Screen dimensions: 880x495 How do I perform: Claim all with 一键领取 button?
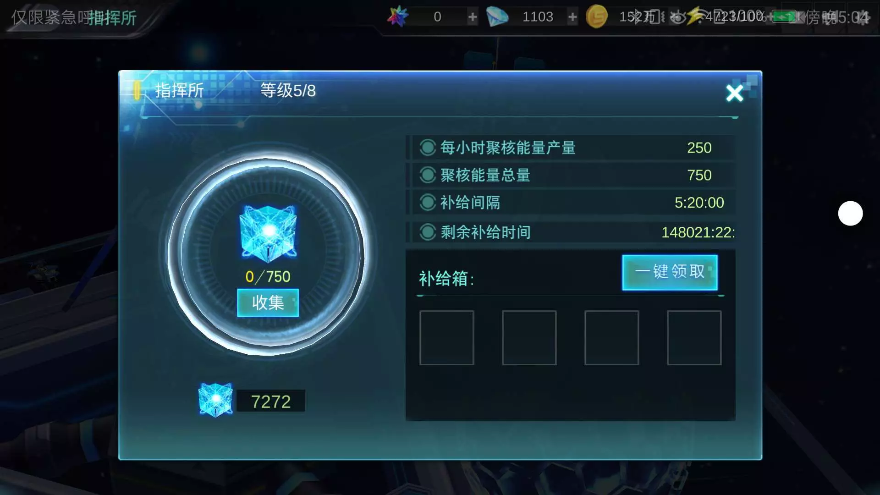coord(670,272)
